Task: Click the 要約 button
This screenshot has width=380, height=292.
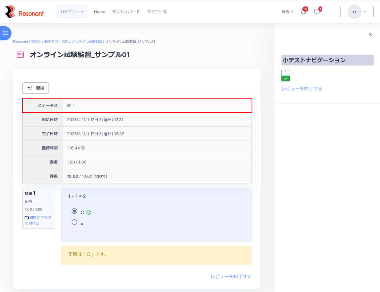Action: coord(36,88)
